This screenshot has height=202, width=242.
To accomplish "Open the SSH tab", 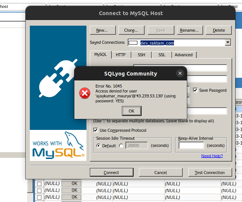I will (x=141, y=55).
